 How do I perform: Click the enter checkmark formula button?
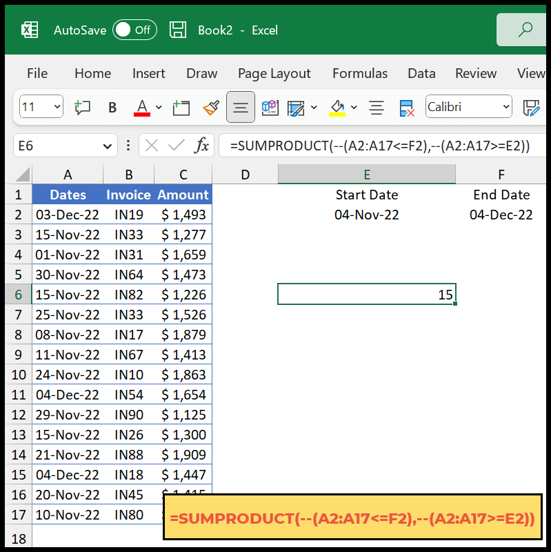tap(176, 145)
